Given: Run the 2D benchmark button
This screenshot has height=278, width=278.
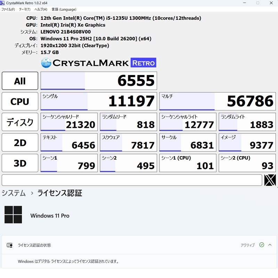Looking at the screenshot, I should tap(20, 142).
